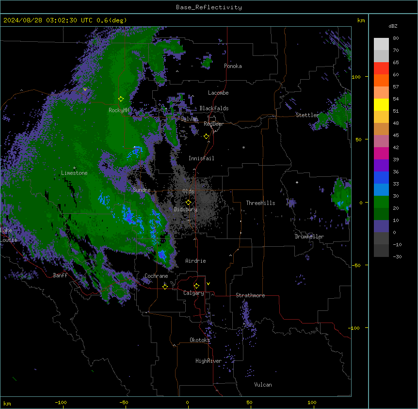Click the 0 tick on the bottom km axis

point(187,402)
